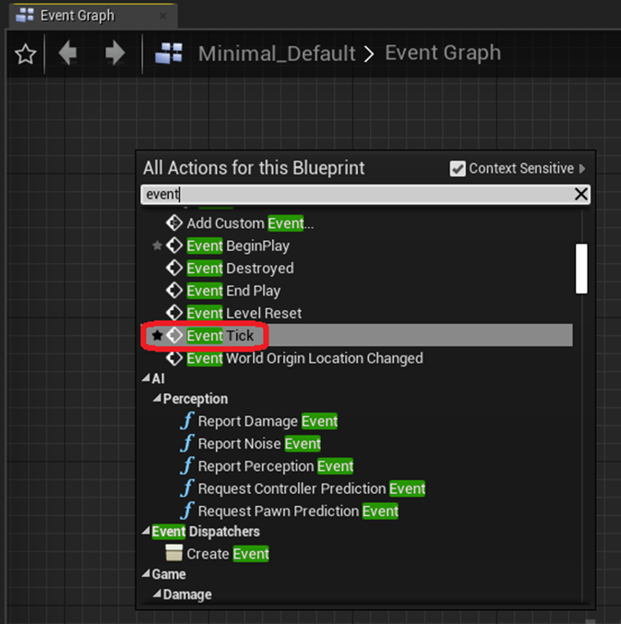621x624 pixels.
Task: Toggle favorite star beside Event Tick
Action: [x=157, y=335]
